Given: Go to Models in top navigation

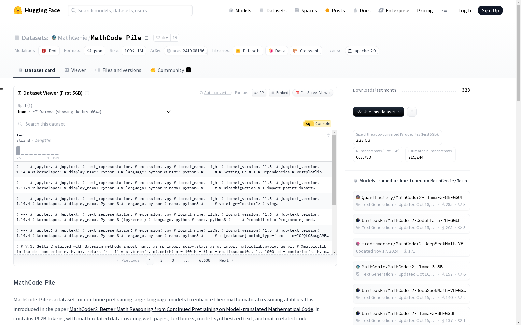Looking at the screenshot, I should [x=240, y=10].
